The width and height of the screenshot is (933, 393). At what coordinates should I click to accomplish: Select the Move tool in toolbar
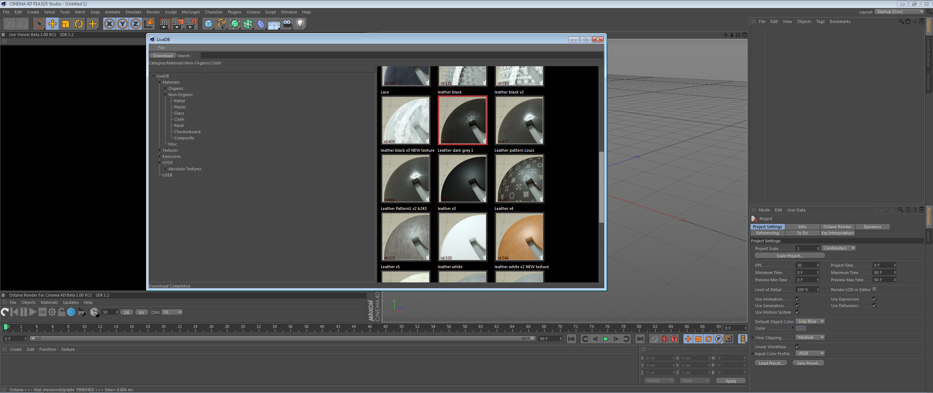(x=52, y=24)
